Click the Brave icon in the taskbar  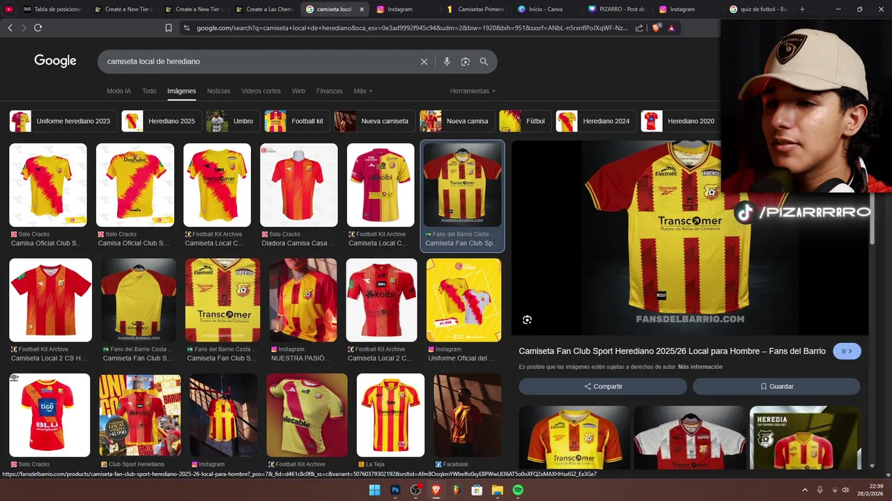[436, 490]
